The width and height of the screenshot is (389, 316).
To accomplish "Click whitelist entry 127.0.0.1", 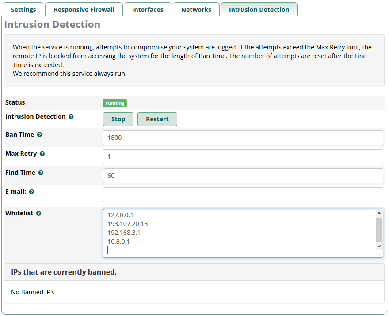I will pyautogui.click(x=120, y=215).
